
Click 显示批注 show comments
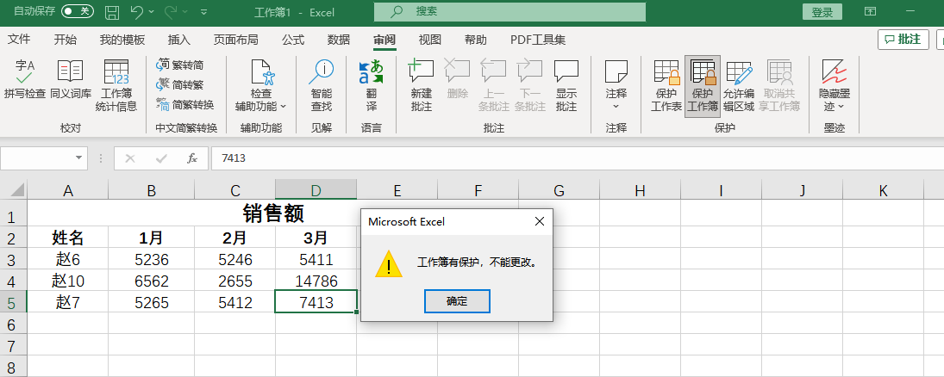[566, 86]
